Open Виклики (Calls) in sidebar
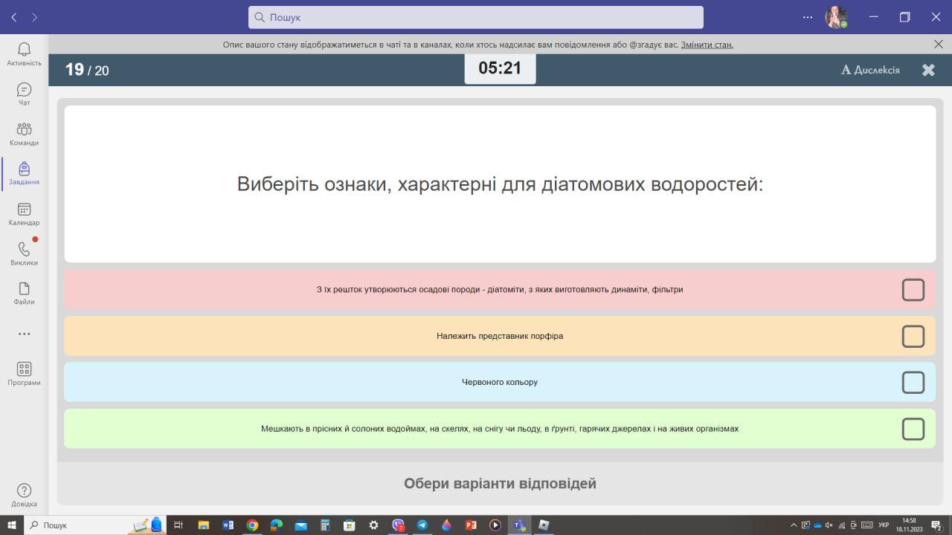The width and height of the screenshot is (952, 535). click(x=24, y=253)
